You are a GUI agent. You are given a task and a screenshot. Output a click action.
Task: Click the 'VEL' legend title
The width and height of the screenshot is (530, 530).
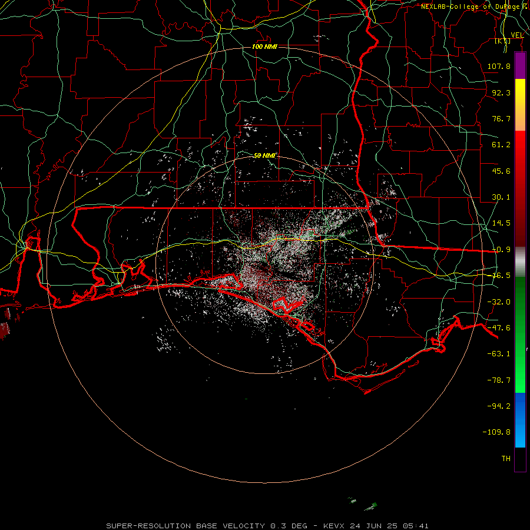[518, 35]
